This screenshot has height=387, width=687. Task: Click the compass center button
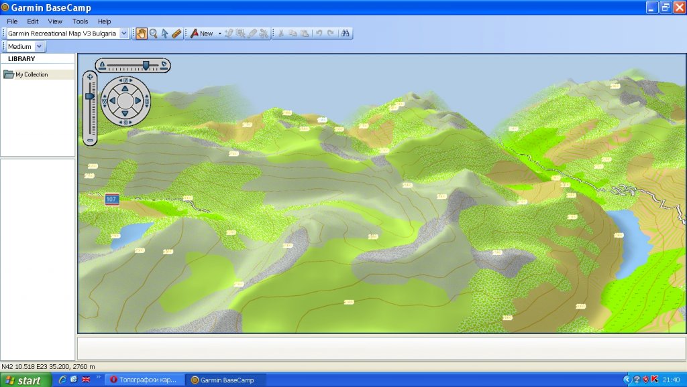[x=125, y=100]
